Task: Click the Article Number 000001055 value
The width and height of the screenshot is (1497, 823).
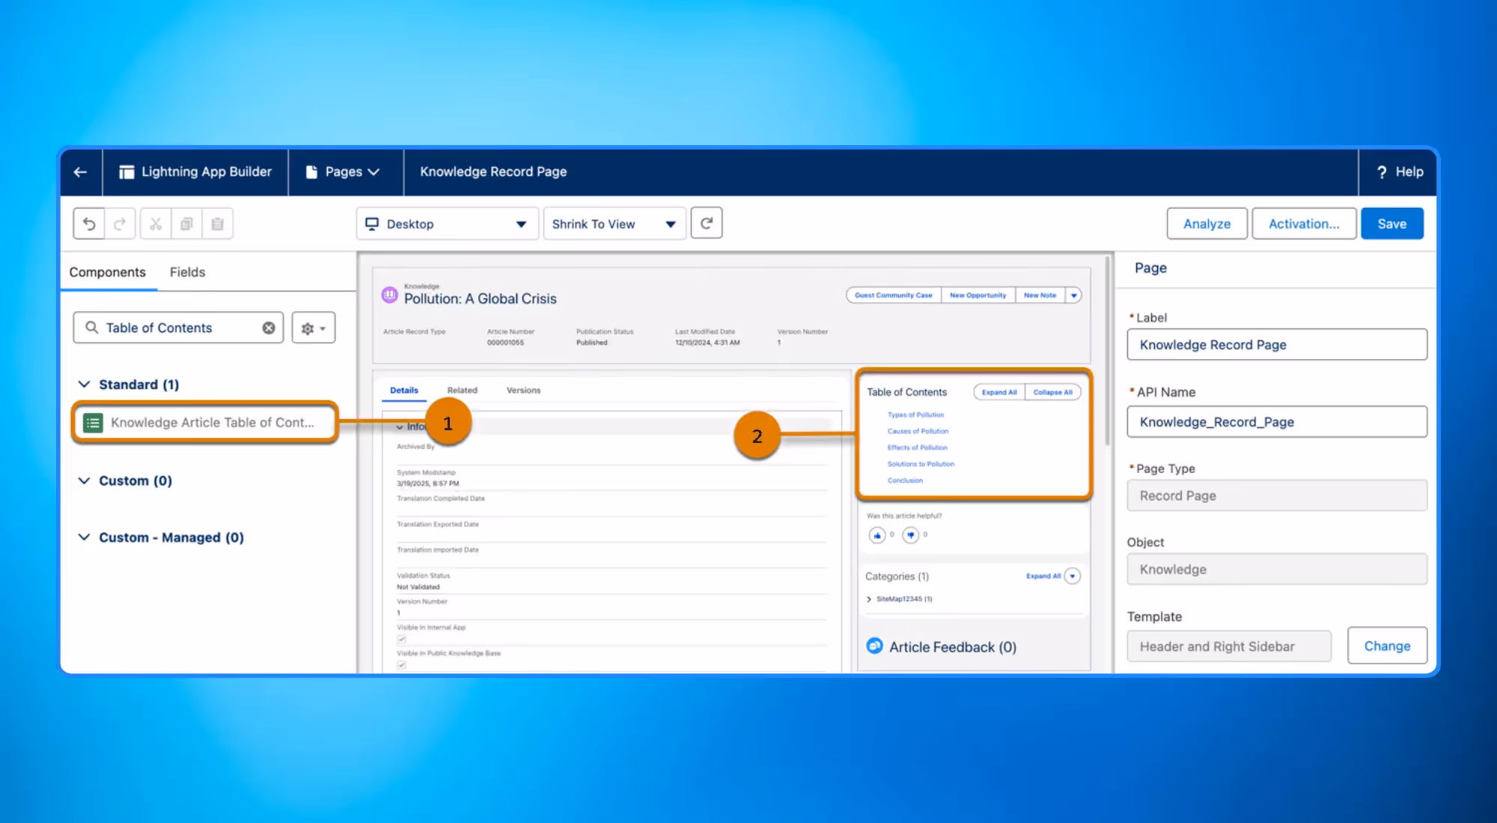Action: coord(505,343)
